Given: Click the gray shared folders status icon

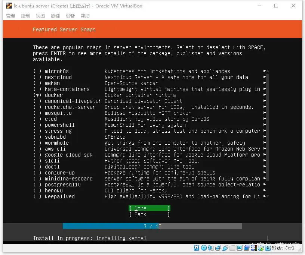Looking at the screenshot, I should tap(232, 248).
